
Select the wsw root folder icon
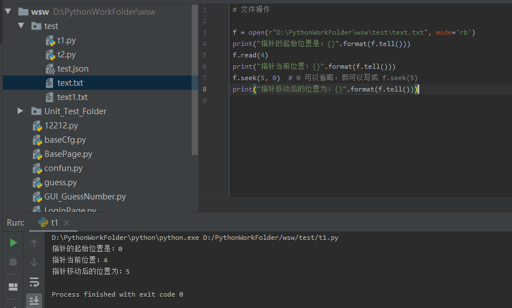point(23,12)
